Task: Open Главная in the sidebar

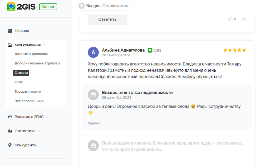Action: click(22, 31)
